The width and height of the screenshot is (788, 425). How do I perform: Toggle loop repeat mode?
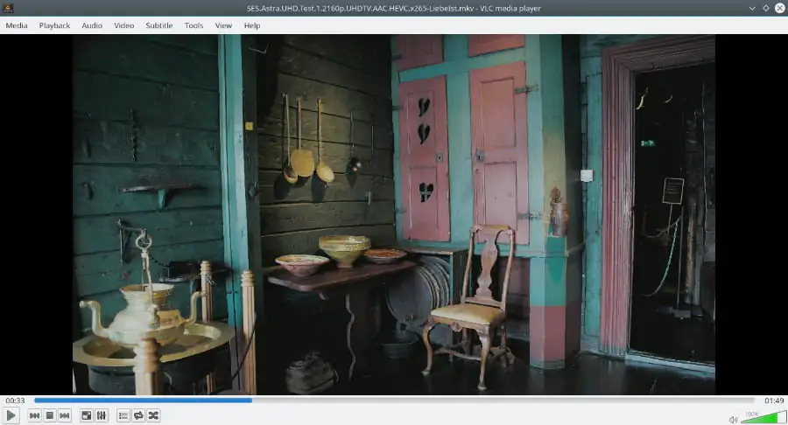(x=138, y=415)
